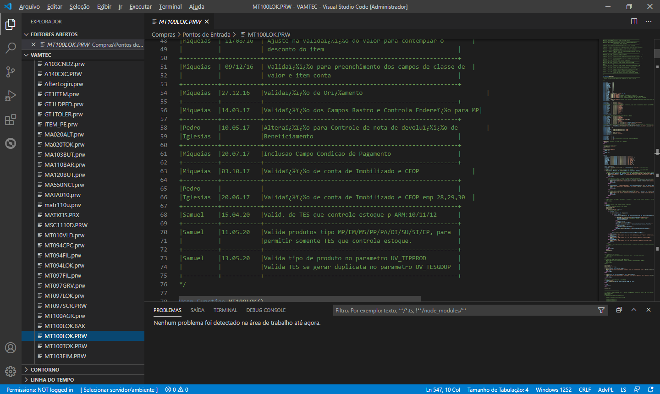
Task: Open the Executar menu
Action: click(x=140, y=6)
